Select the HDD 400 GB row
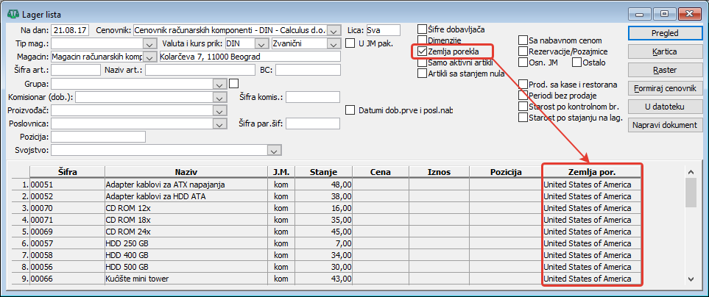This screenshot has height=297, width=709. tap(326, 255)
